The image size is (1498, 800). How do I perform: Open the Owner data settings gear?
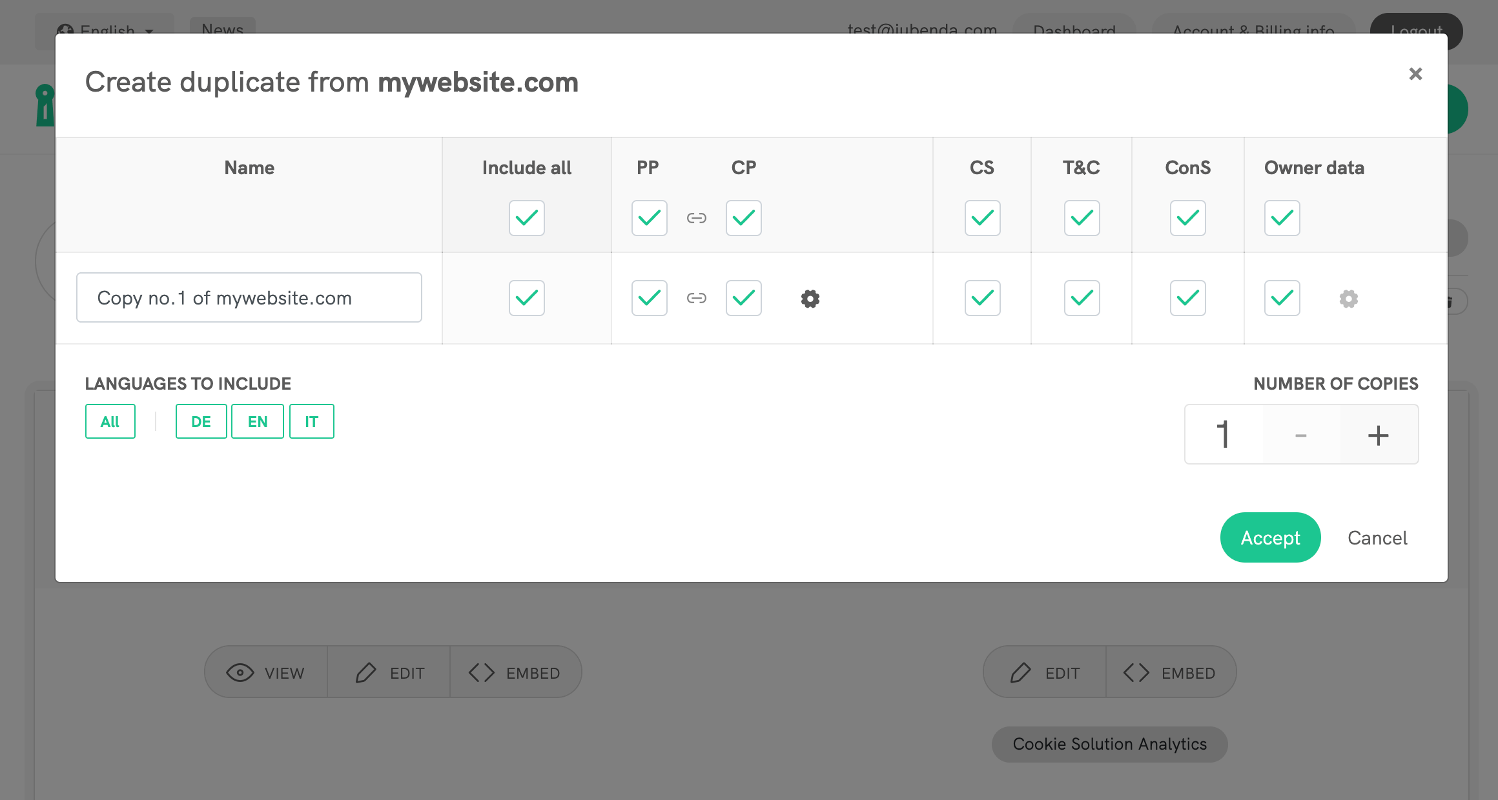[1348, 299]
